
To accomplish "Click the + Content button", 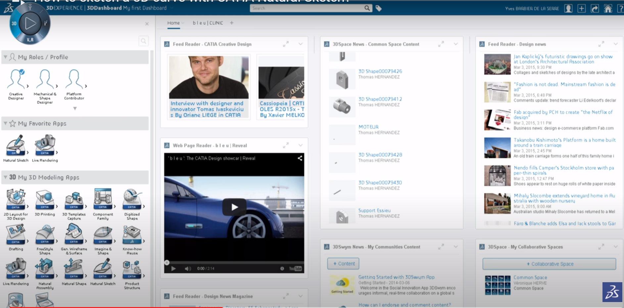I will click(343, 264).
